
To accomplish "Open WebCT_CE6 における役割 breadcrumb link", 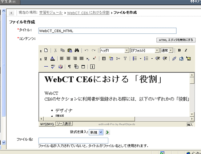I will (x=88, y=13).
